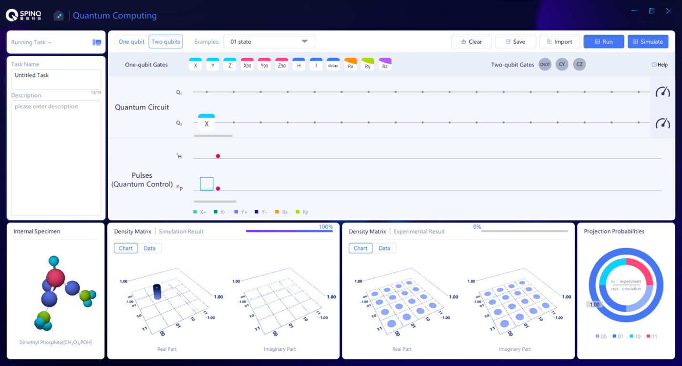
Task: Click the Ry pulse legend swatch
Action: pyautogui.click(x=298, y=212)
